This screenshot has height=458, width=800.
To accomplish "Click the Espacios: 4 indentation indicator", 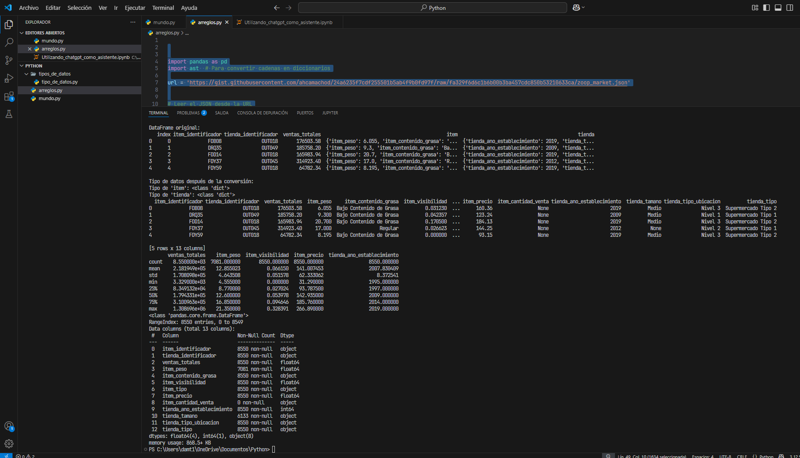I will [703, 456].
